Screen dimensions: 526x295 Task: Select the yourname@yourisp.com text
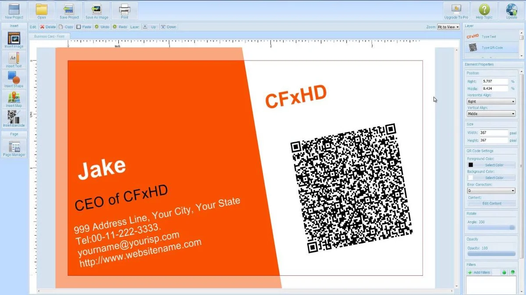tap(128, 244)
